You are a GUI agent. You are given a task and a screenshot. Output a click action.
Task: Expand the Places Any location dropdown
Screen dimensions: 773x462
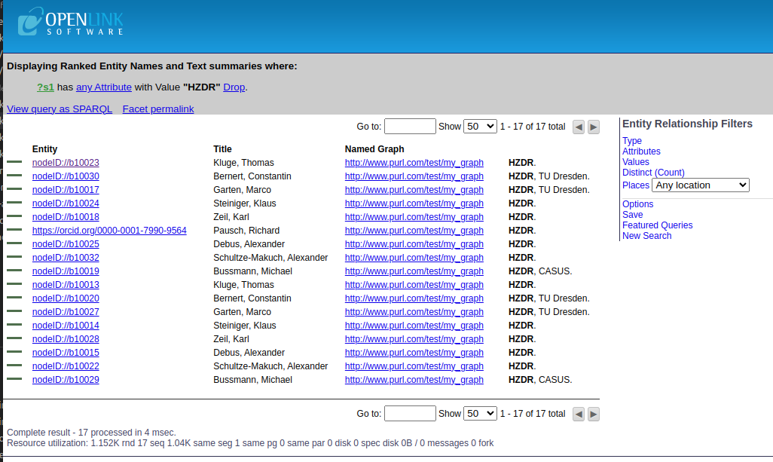[x=700, y=185]
